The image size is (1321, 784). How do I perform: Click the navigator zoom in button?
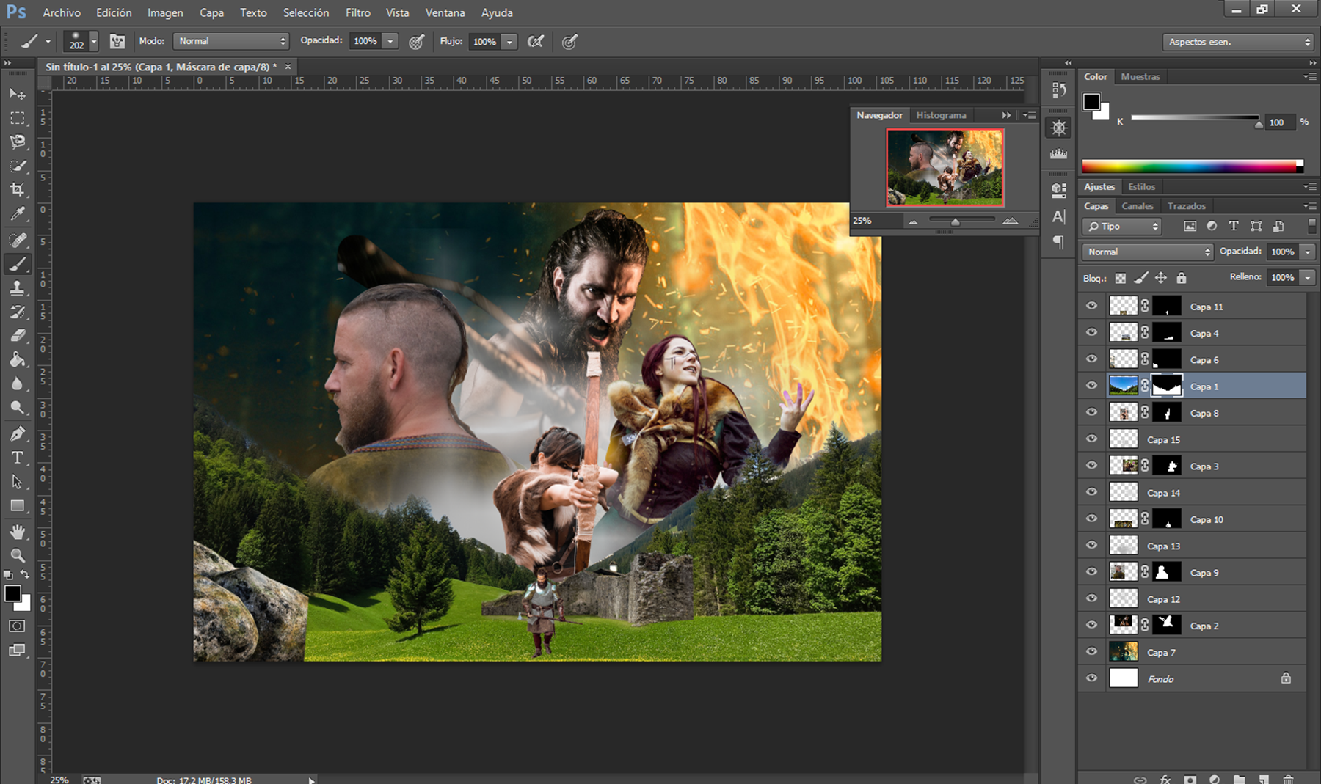(1011, 221)
